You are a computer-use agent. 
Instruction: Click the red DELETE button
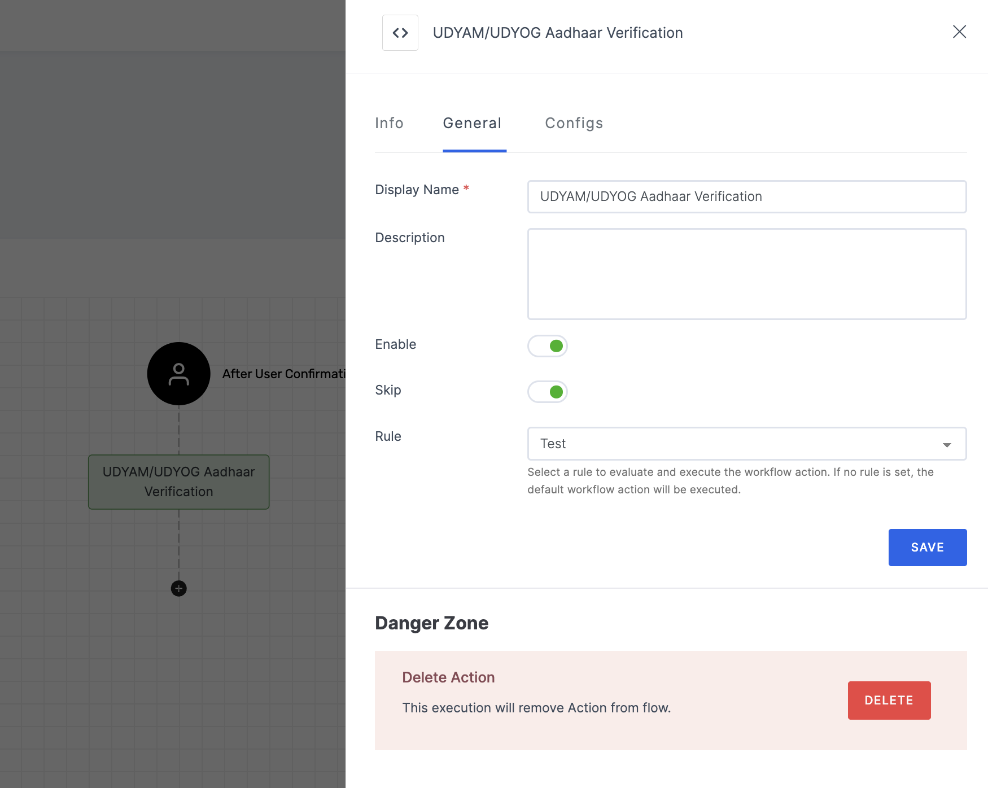click(x=889, y=701)
